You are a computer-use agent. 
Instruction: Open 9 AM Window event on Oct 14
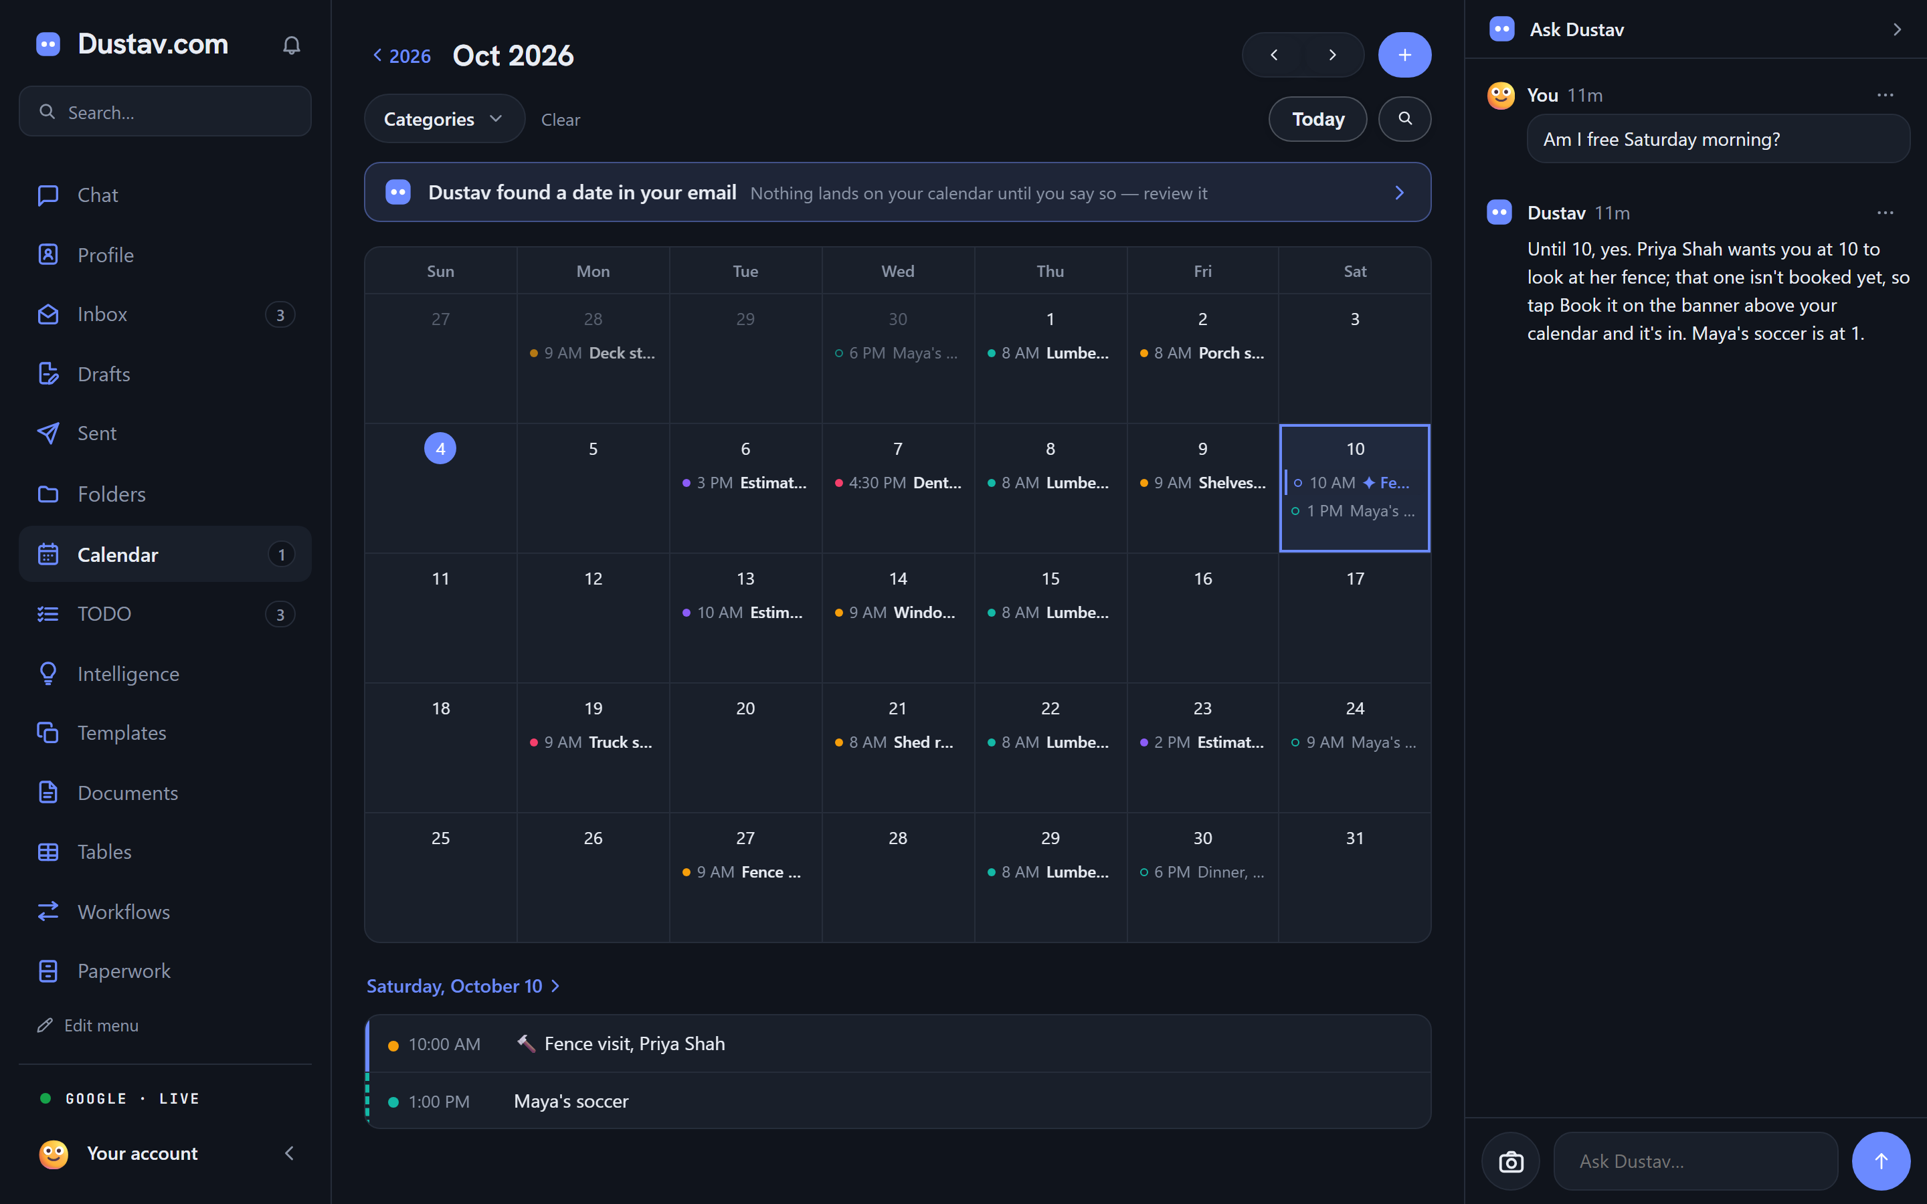pyautogui.click(x=897, y=612)
